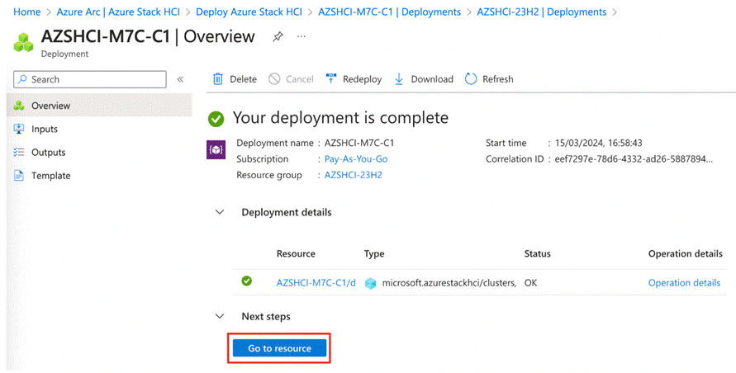Click the Refresh circular arrow icon
Screen dimensions: 736x373
pos(471,79)
